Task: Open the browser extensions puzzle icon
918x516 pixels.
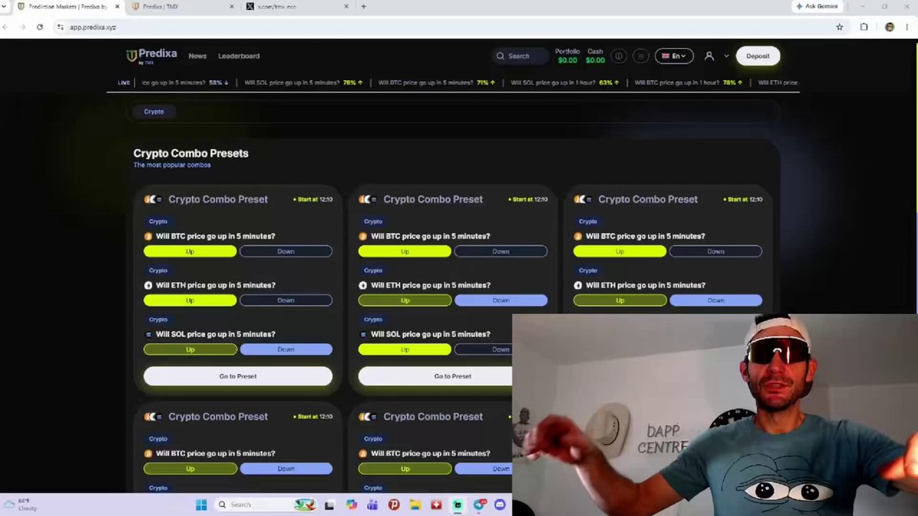Action: 864,27
